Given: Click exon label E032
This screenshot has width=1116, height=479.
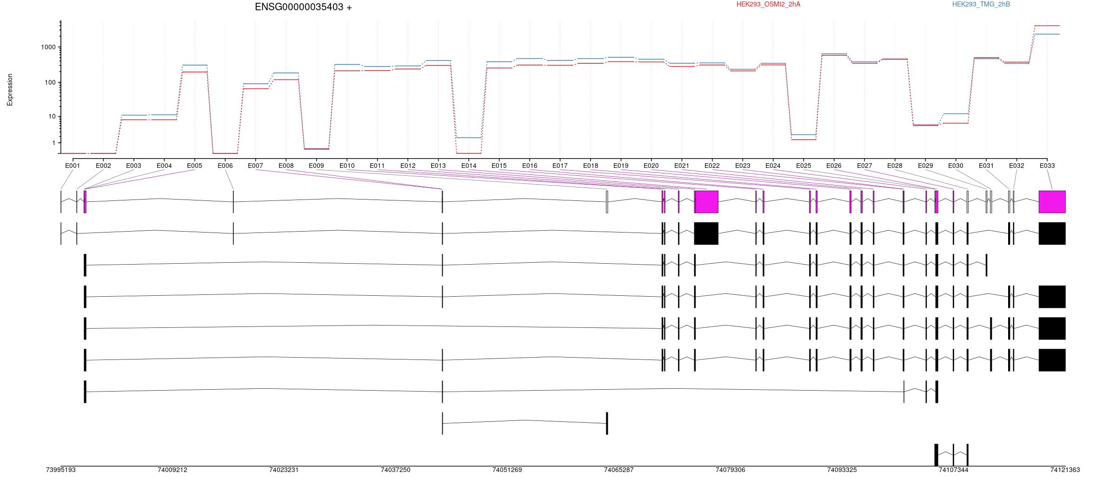Looking at the screenshot, I should pyautogui.click(x=1016, y=166).
